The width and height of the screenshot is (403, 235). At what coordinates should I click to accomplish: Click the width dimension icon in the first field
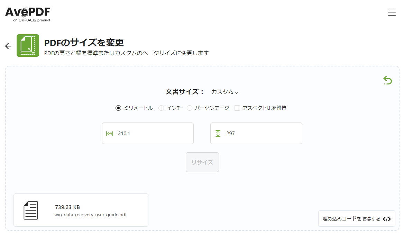tap(109, 133)
